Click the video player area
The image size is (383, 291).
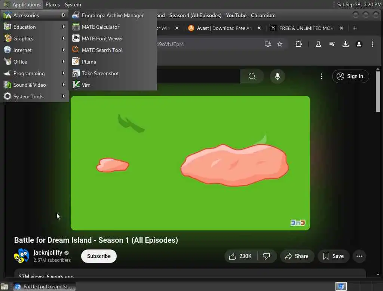[x=190, y=163]
